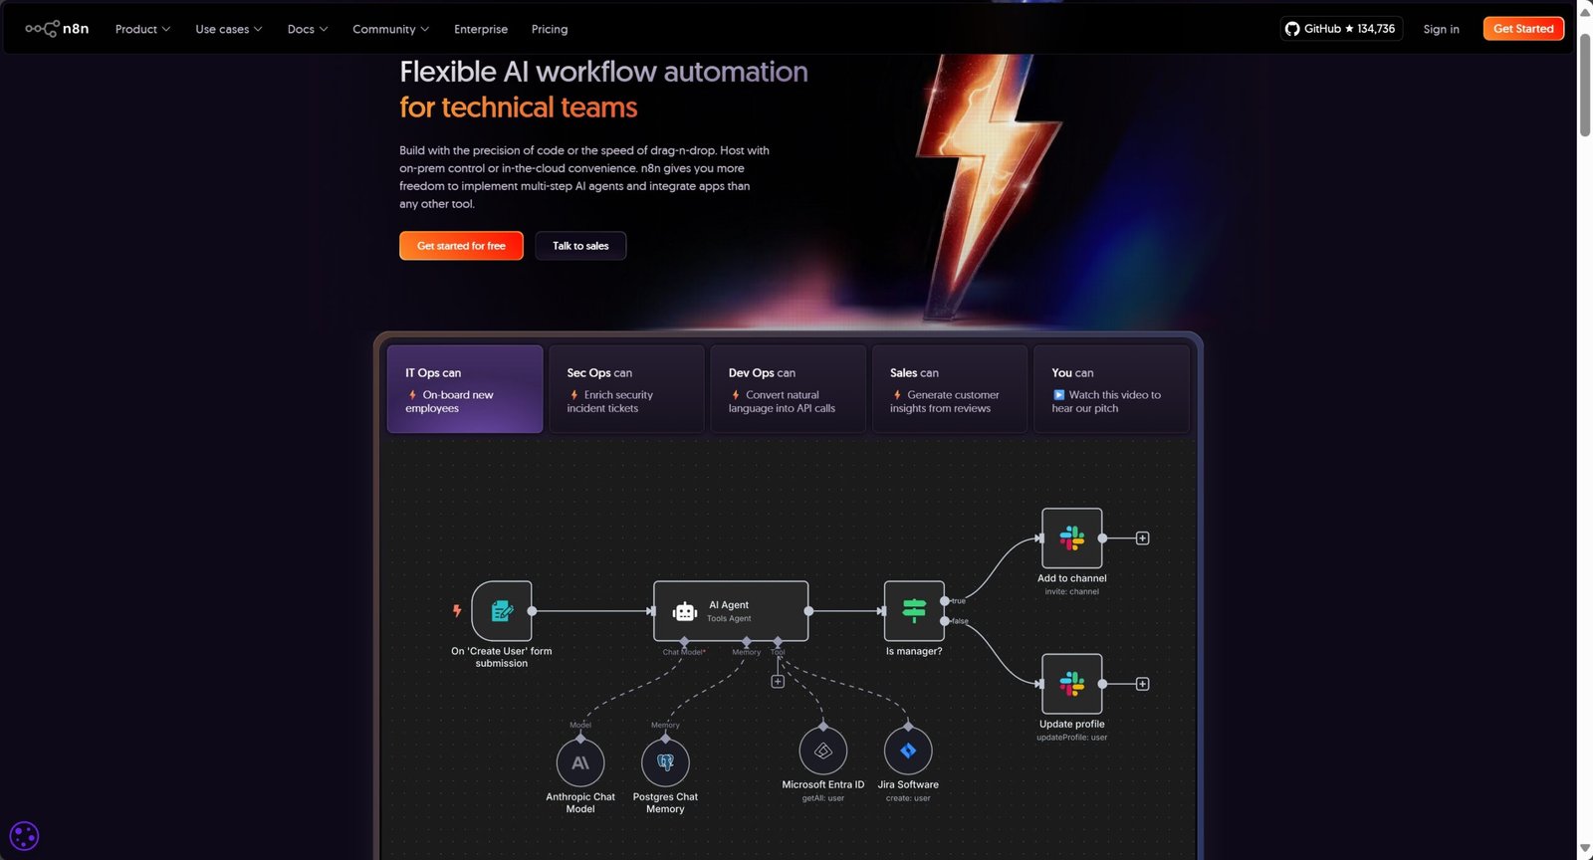Click 'updateProfile: user' subtitle text
Viewport: 1593px width, 860px height.
(x=1072, y=738)
